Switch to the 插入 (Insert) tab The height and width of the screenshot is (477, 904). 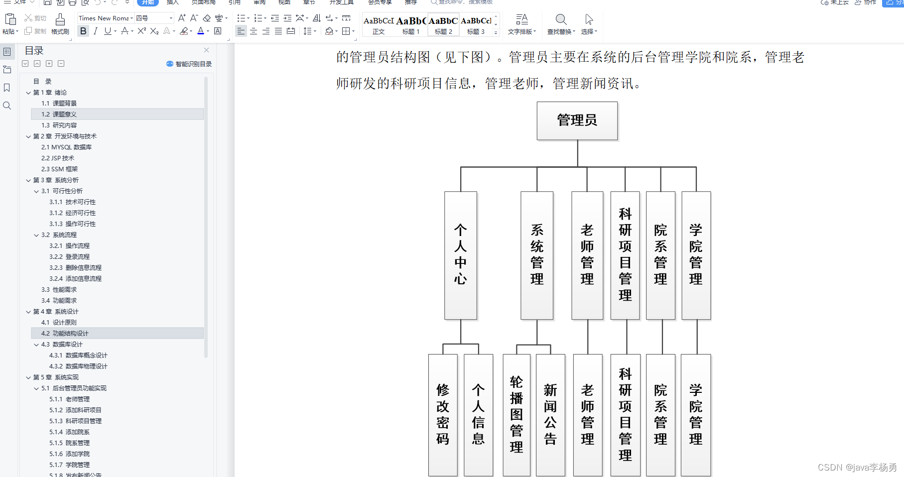pos(173,2)
